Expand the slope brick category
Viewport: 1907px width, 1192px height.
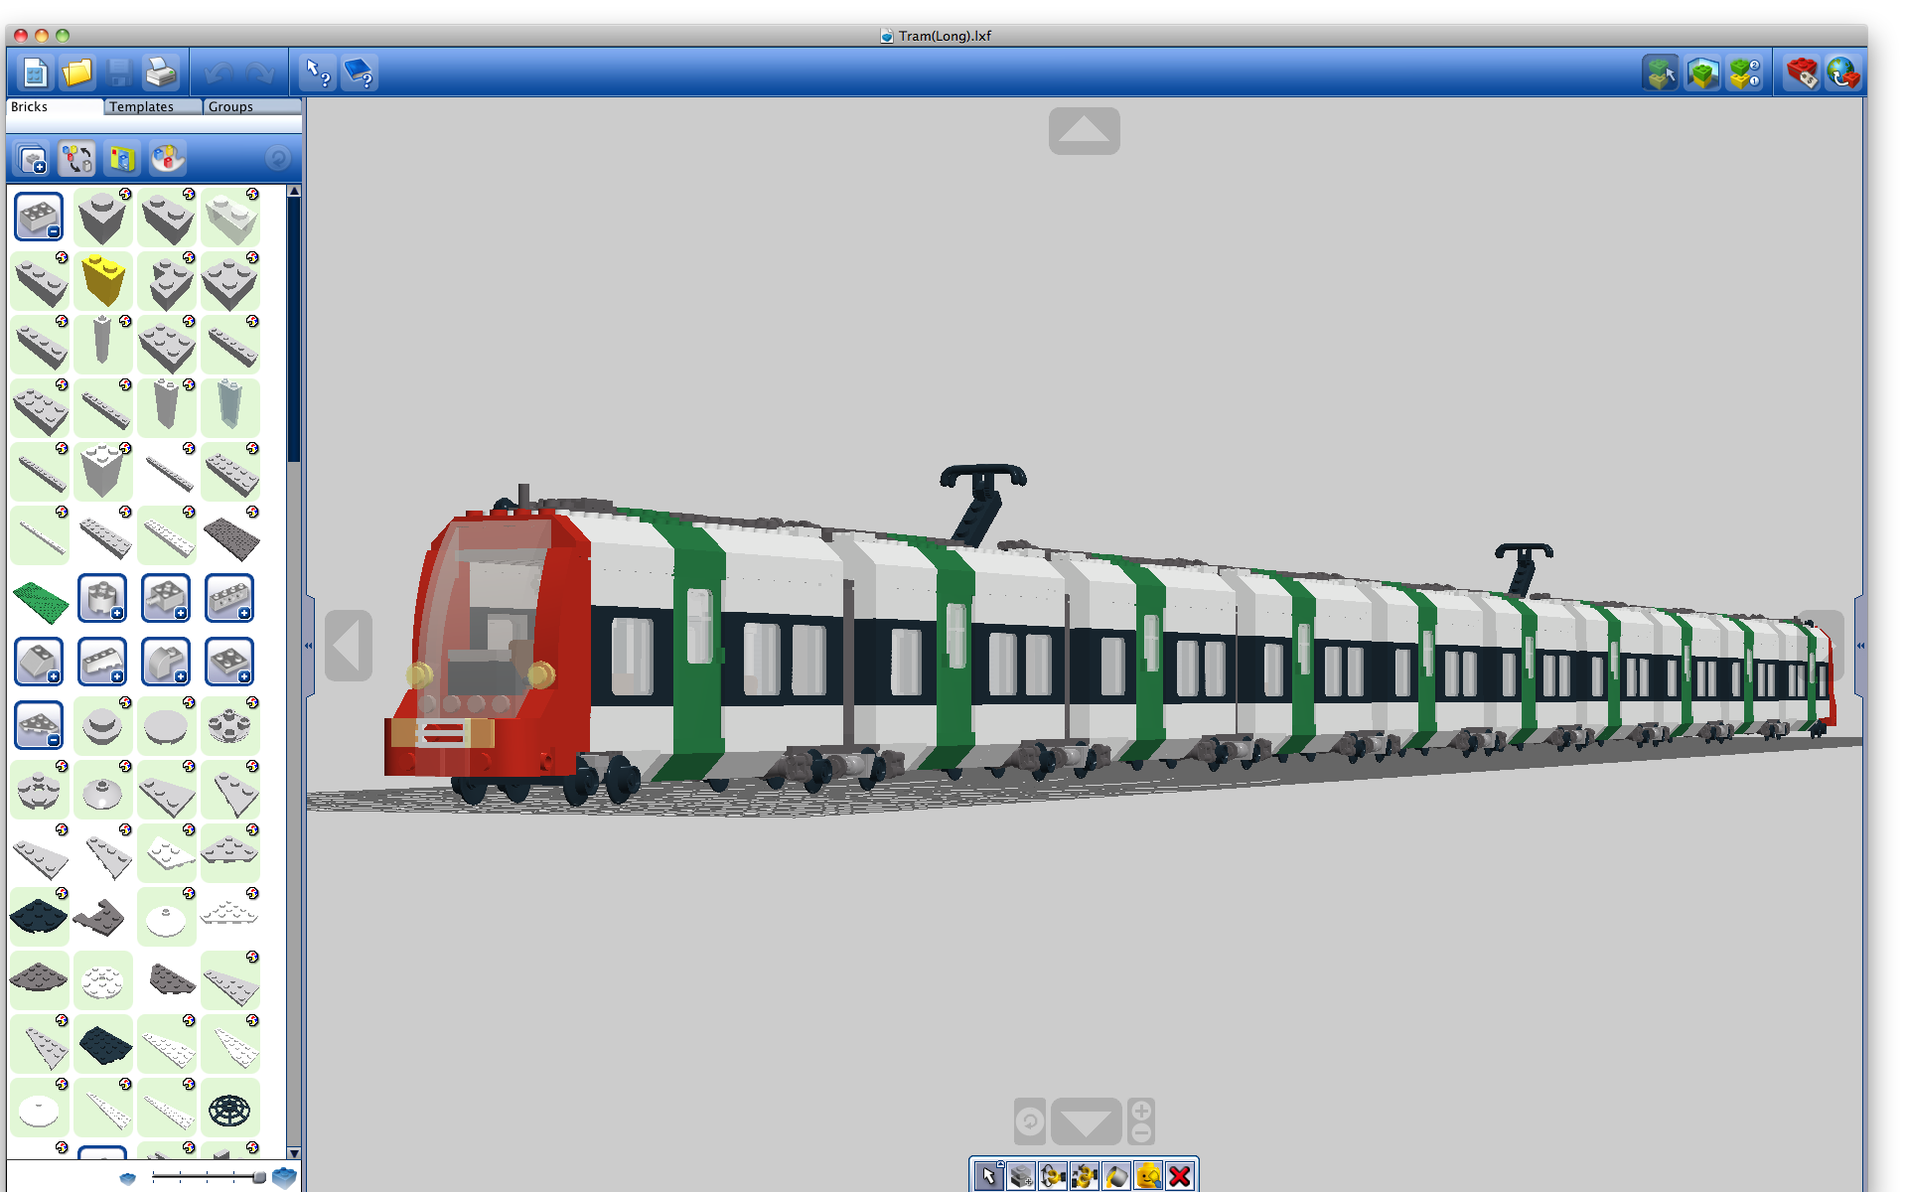coord(39,662)
